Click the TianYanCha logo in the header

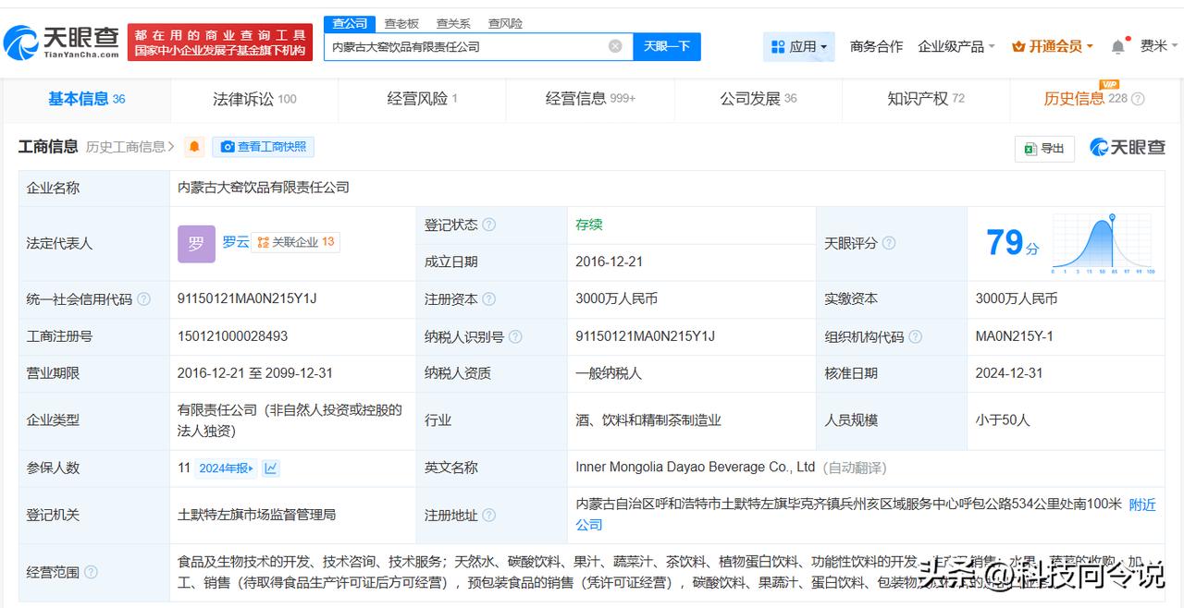pyautogui.click(x=61, y=42)
